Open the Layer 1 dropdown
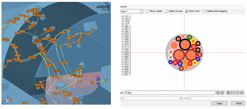 [x=132, y=11]
